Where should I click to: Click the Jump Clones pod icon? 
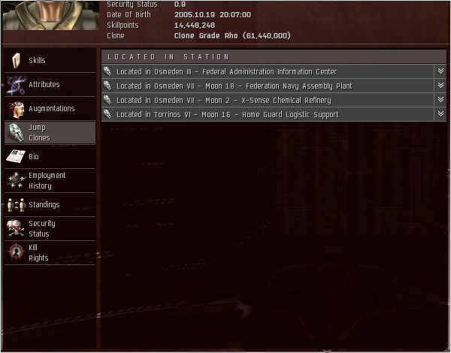(x=17, y=132)
